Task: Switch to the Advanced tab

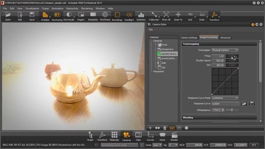Action: click(225, 38)
